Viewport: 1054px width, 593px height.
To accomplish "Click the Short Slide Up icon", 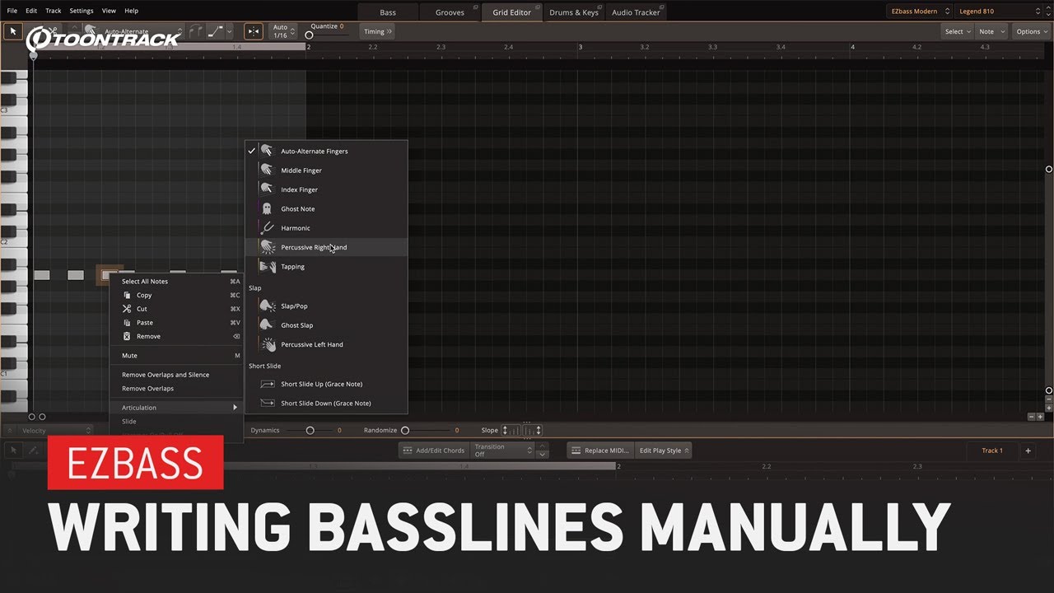I will click(267, 384).
